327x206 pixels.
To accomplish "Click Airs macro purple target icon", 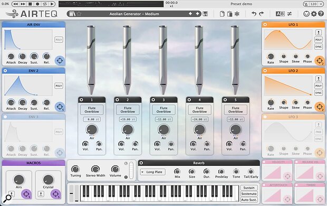I will (x=26, y=194).
